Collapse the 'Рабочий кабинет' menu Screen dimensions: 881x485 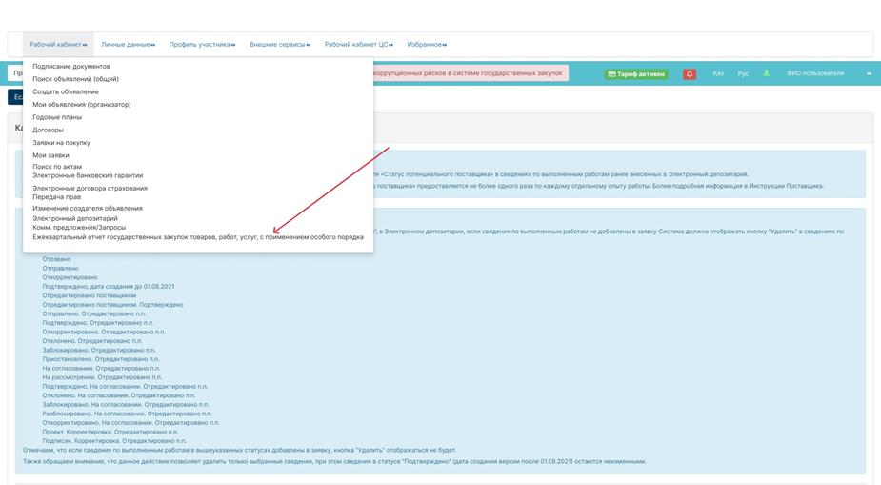tap(58, 45)
